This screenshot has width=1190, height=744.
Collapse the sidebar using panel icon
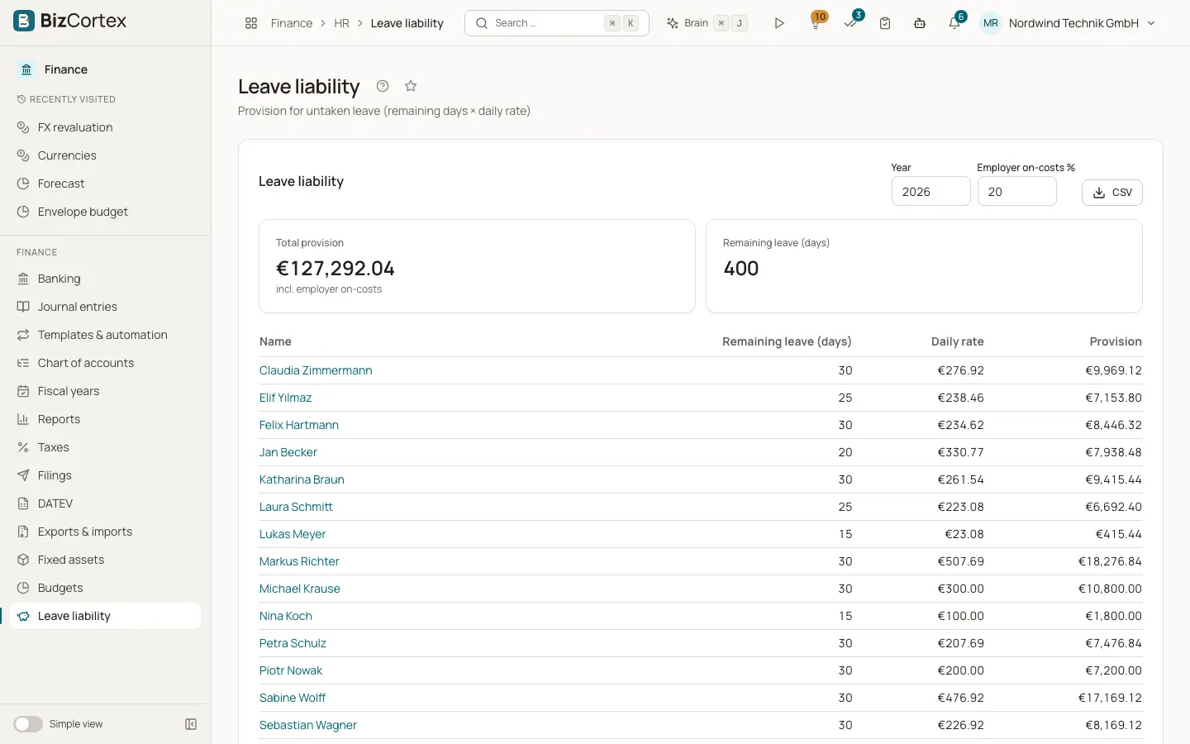(191, 724)
